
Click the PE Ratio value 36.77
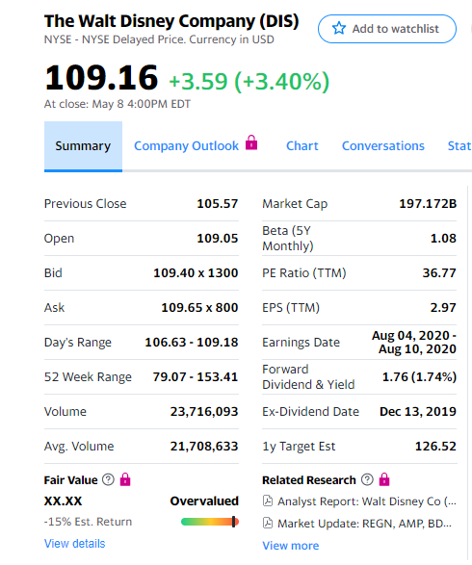(439, 272)
